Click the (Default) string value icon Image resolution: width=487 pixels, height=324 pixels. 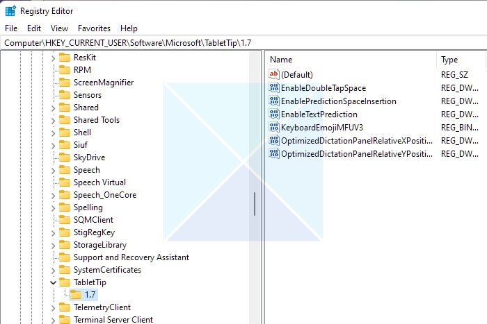[x=274, y=74]
